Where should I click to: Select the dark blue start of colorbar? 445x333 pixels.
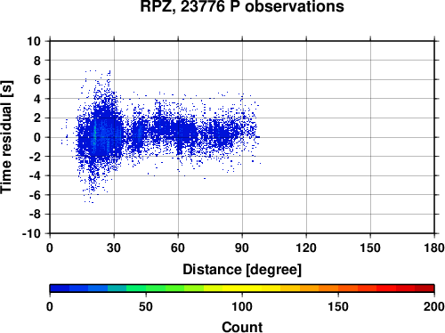coord(60,288)
